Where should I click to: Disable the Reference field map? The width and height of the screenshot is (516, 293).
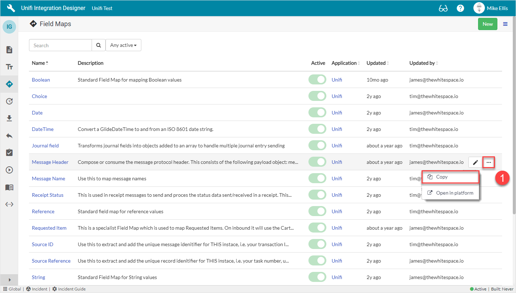[x=317, y=211]
